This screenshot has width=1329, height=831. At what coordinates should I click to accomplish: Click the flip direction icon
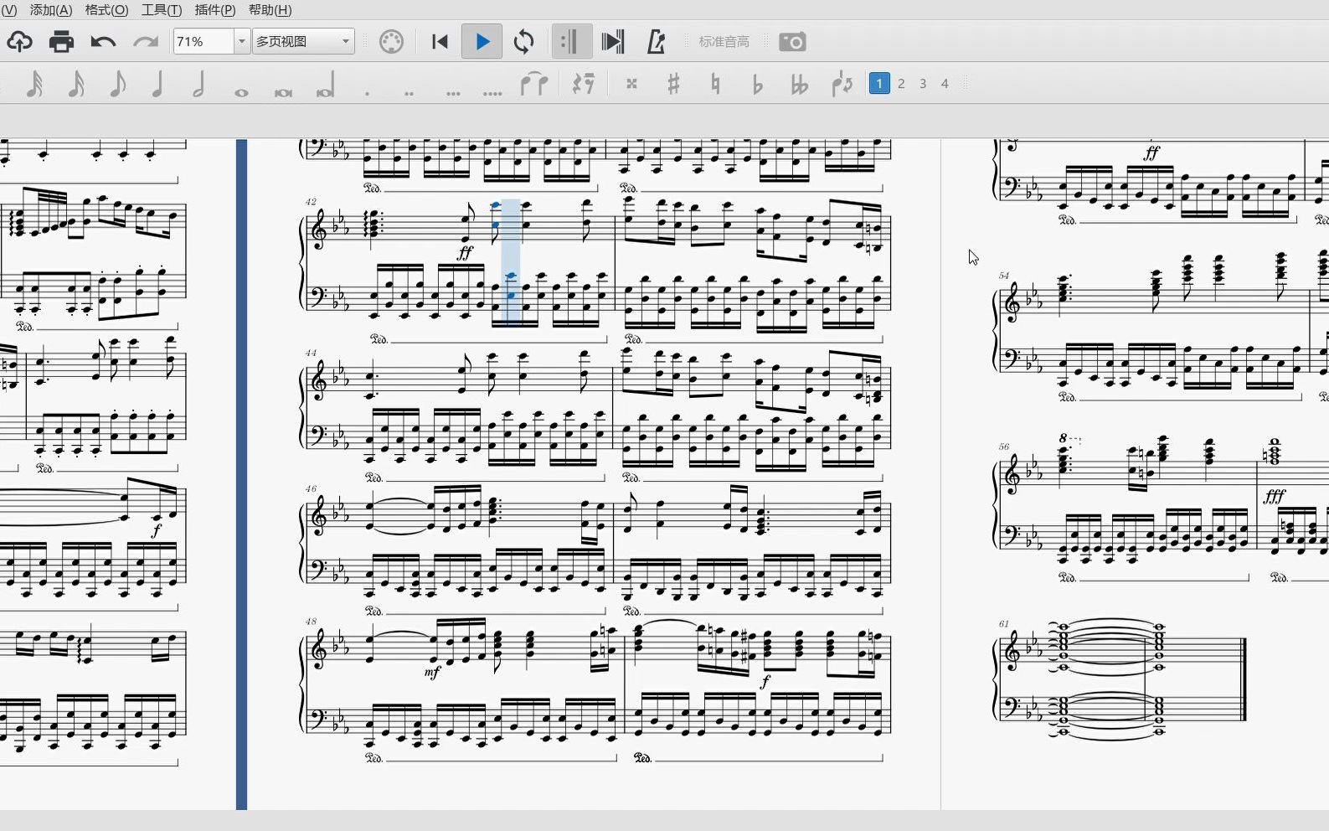coord(842,84)
